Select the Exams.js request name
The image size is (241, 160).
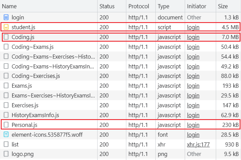pyautogui.click(x=22, y=86)
